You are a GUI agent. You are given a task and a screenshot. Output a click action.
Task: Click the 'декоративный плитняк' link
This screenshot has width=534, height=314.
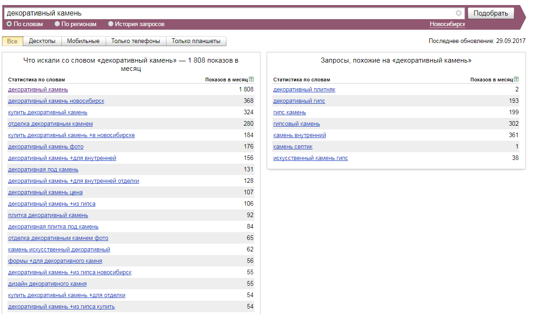pos(304,90)
